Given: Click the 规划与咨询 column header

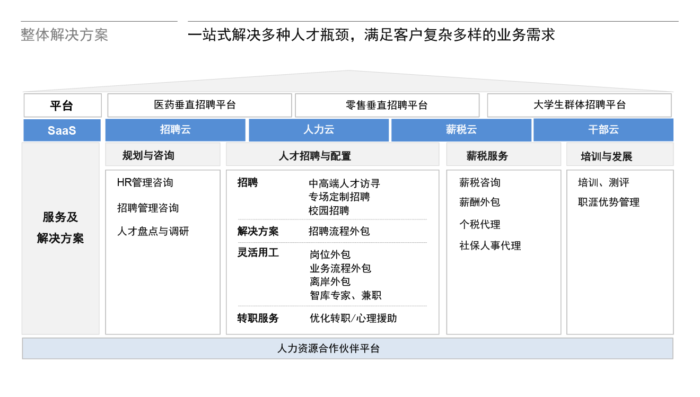Looking at the screenshot, I should pos(163,154).
